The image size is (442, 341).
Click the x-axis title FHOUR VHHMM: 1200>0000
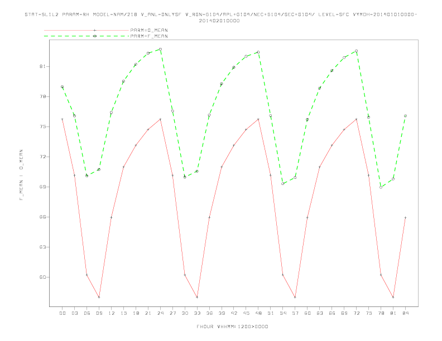point(232,327)
